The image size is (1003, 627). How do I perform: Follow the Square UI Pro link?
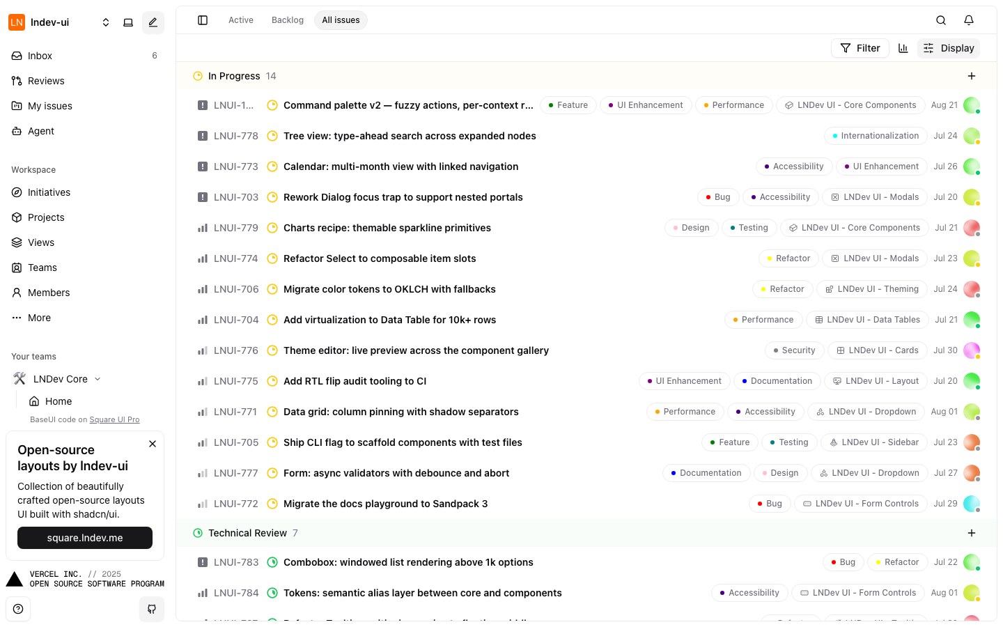pos(114,420)
